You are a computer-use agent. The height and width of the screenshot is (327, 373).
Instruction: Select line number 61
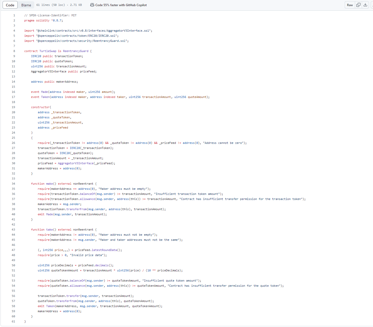pos(13,321)
